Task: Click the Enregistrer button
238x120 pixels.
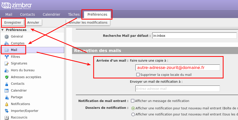Action: point(13,23)
